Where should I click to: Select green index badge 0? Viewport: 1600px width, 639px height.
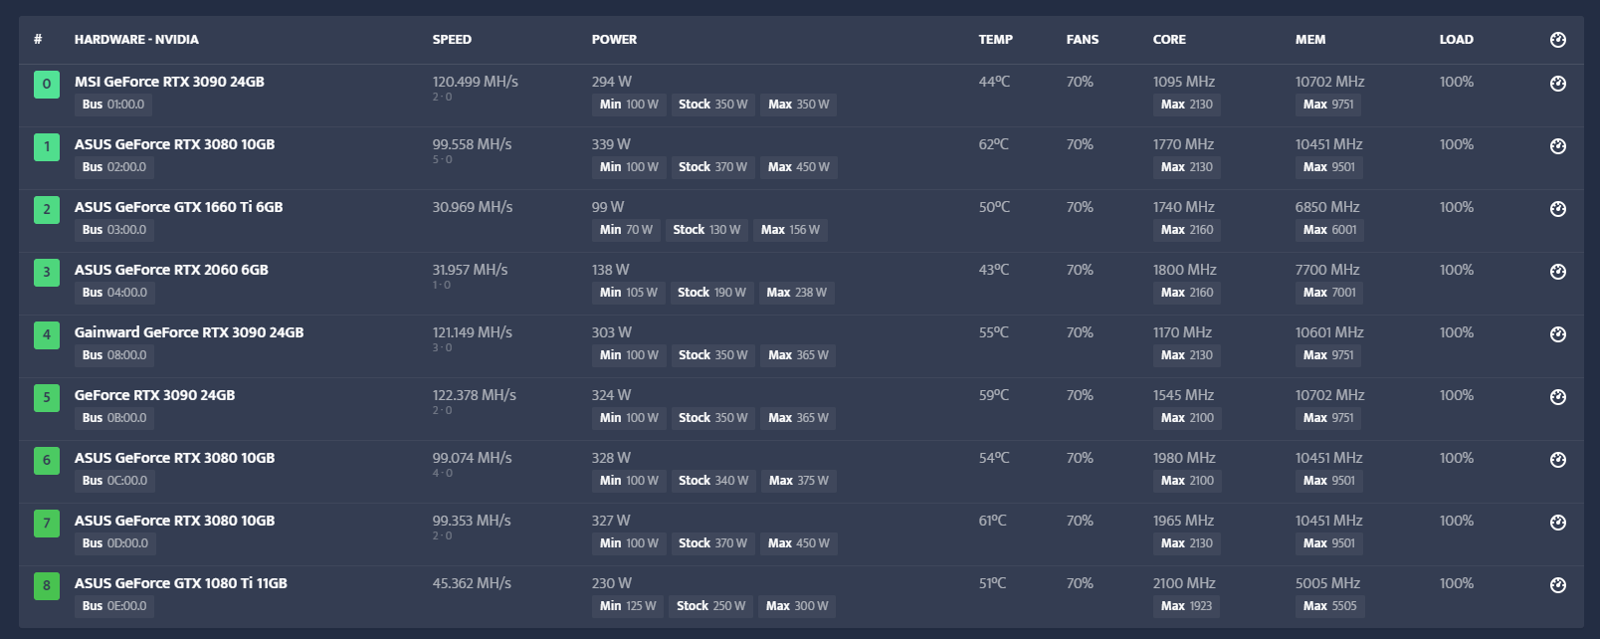47,85
